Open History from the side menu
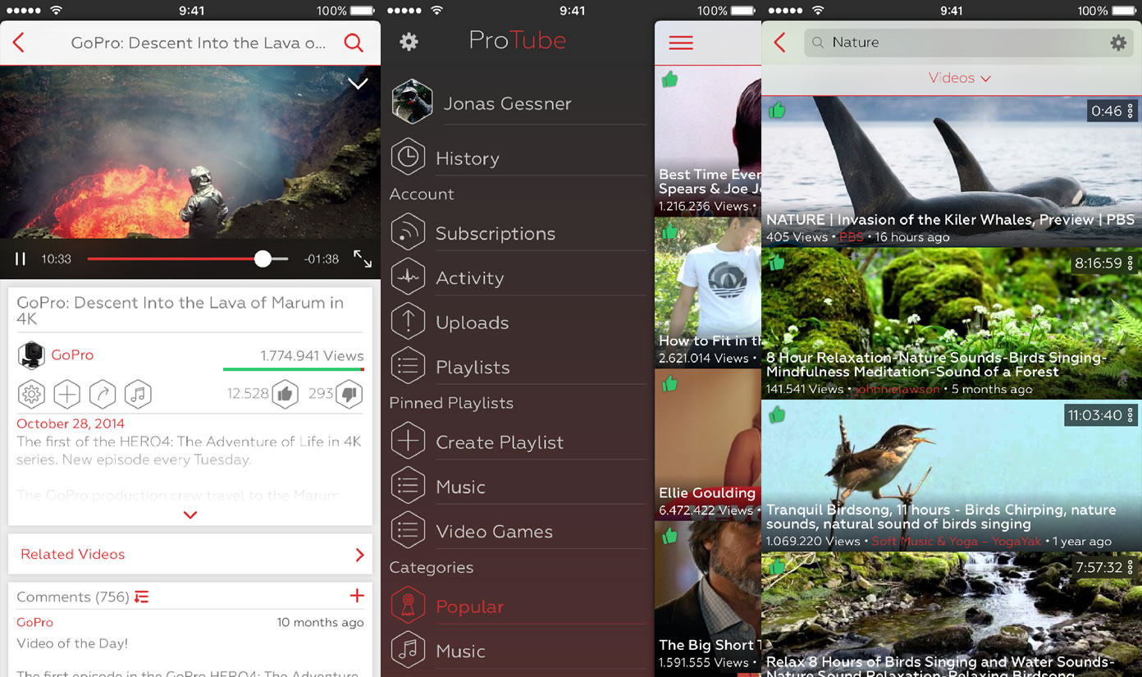The height and width of the screenshot is (677, 1142). tap(518, 158)
